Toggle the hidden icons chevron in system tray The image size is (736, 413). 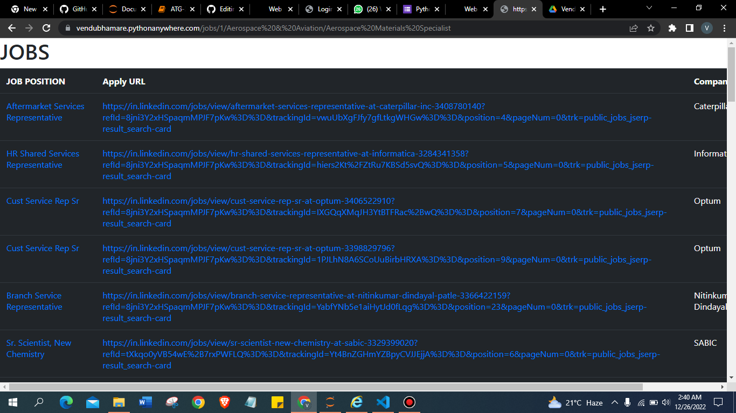(x=615, y=402)
